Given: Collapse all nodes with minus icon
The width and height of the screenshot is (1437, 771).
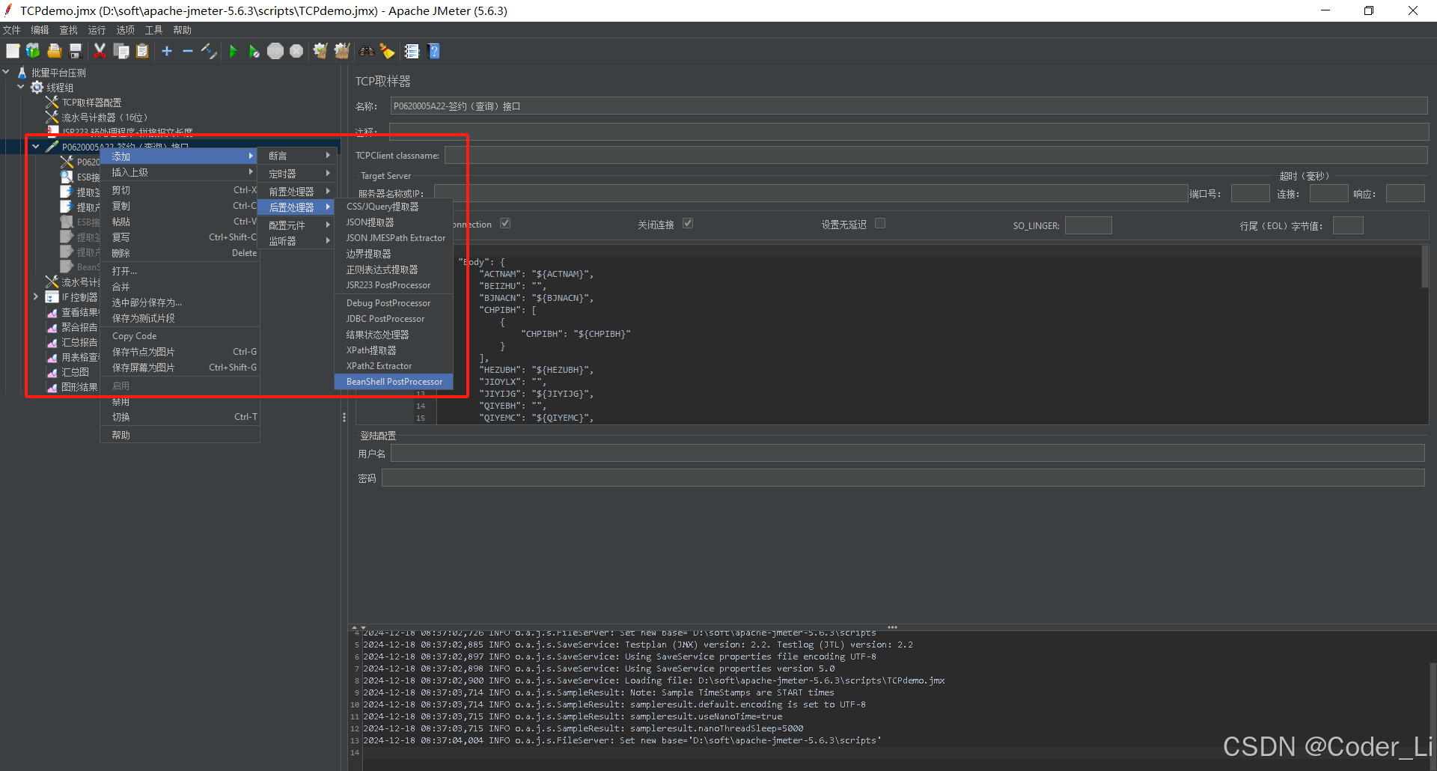Looking at the screenshot, I should pos(188,51).
